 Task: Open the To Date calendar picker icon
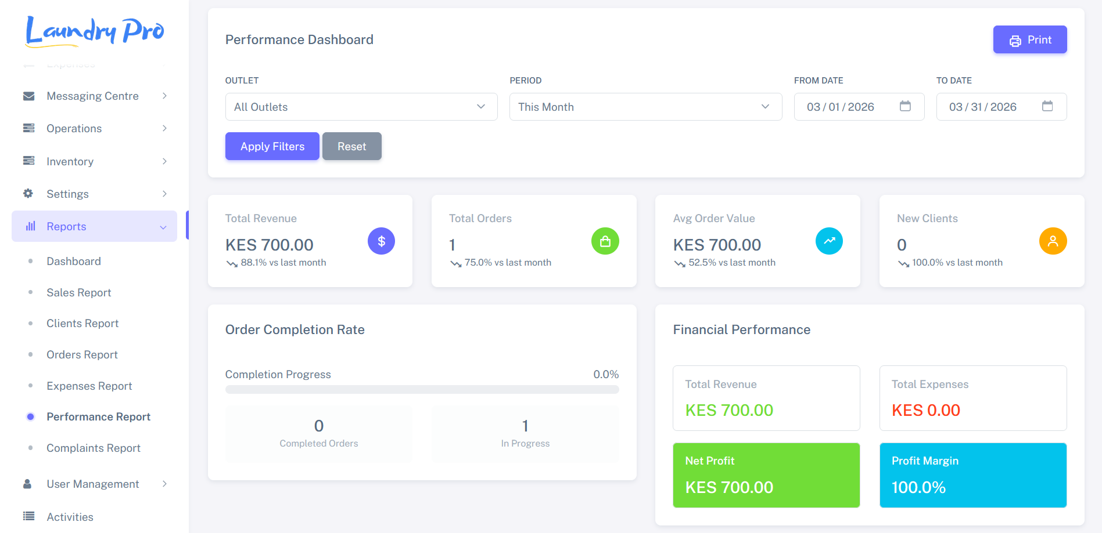click(1047, 106)
